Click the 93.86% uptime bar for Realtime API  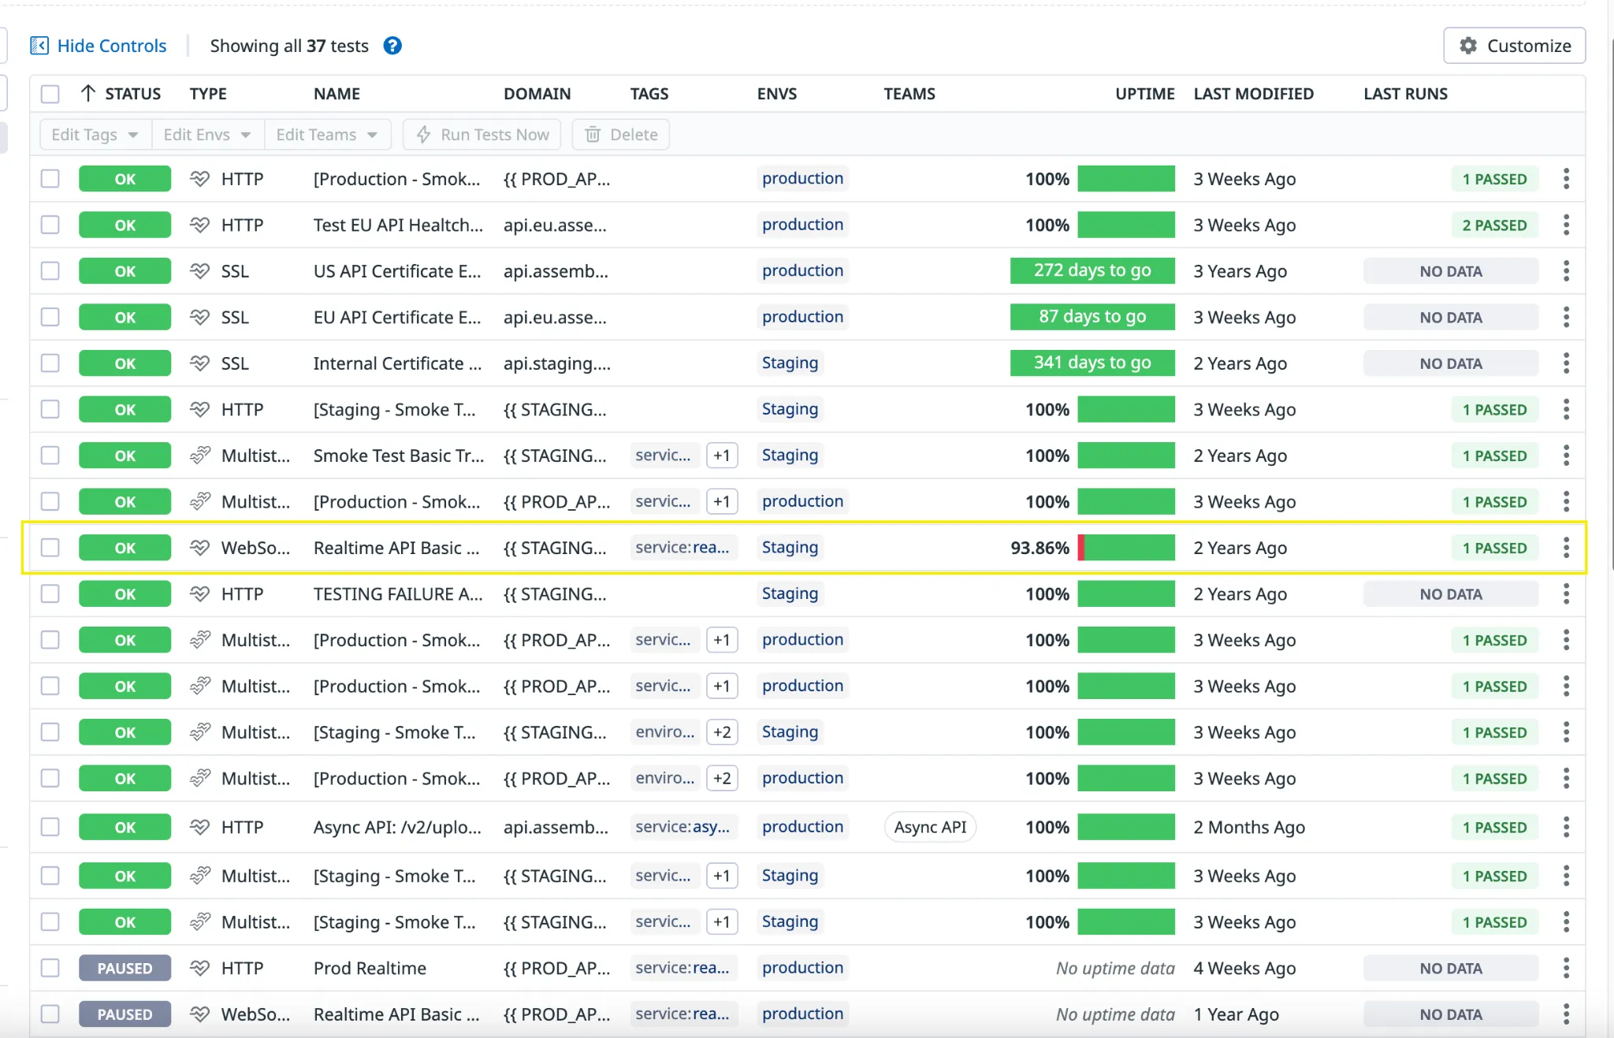click(x=1126, y=548)
